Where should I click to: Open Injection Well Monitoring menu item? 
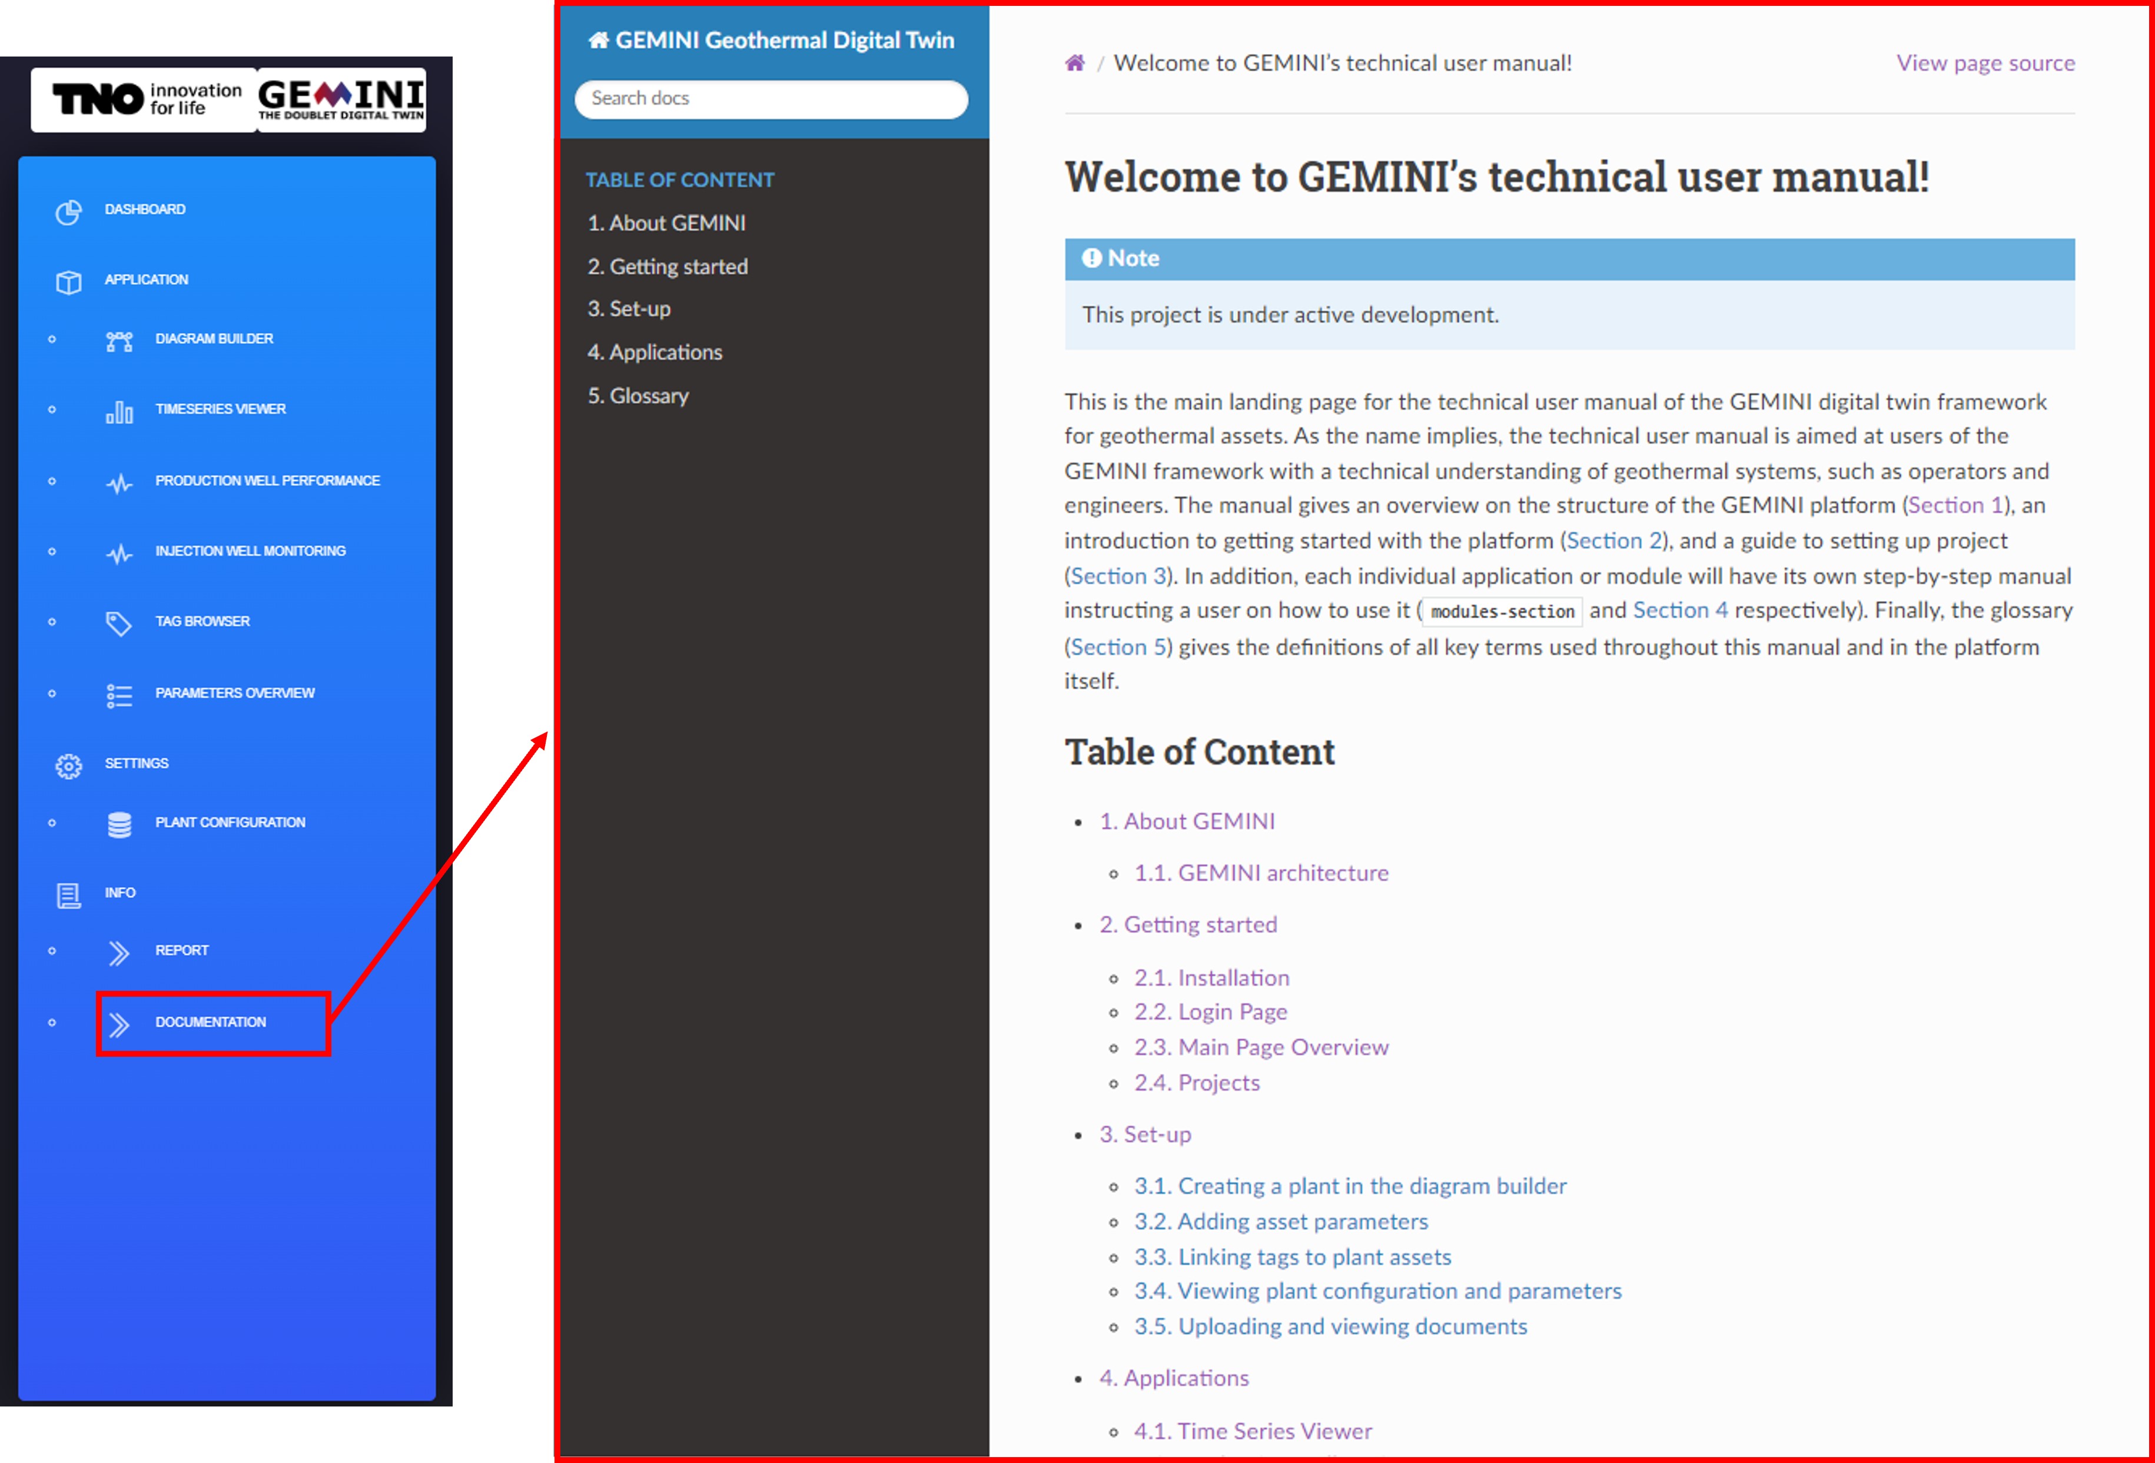[250, 551]
